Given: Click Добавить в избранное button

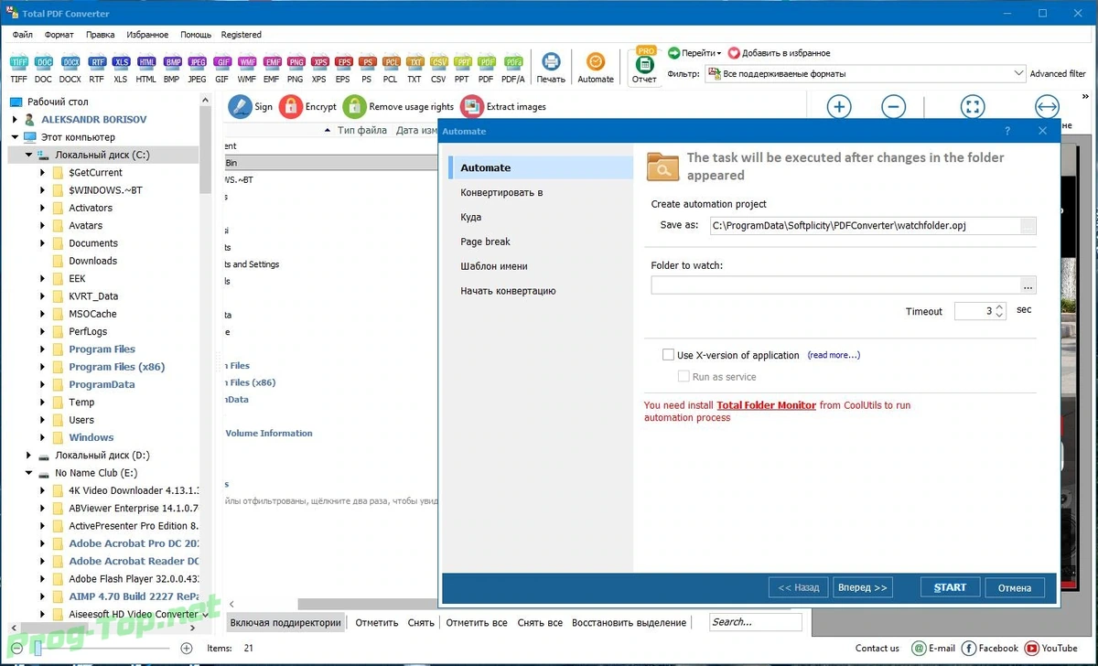Looking at the screenshot, I should (x=779, y=53).
